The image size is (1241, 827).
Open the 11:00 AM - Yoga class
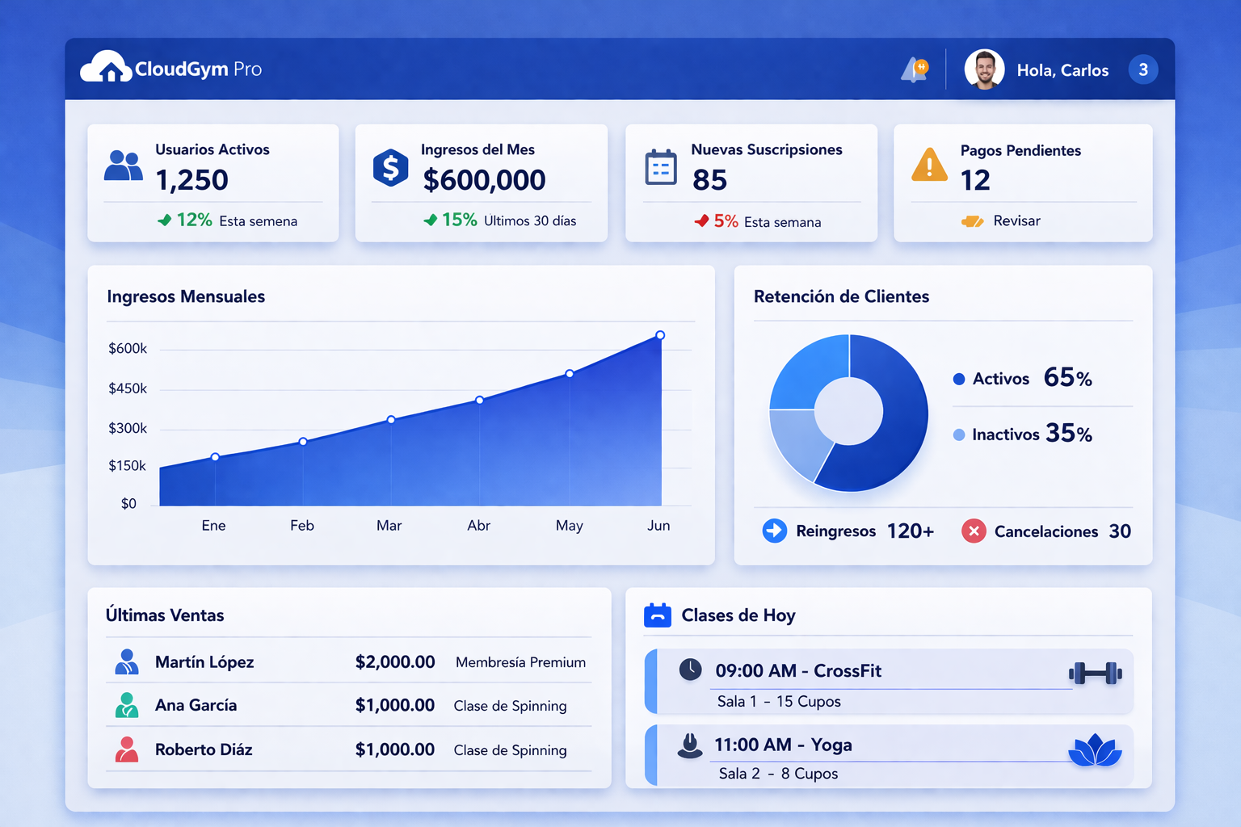pos(889,756)
